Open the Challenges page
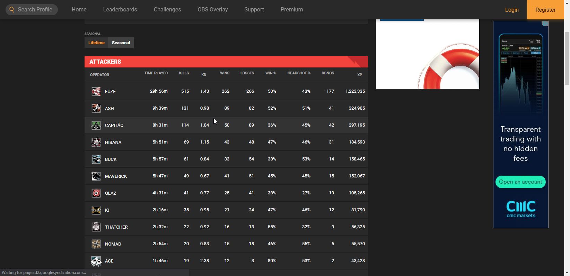The image size is (570, 276). (x=167, y=10)
